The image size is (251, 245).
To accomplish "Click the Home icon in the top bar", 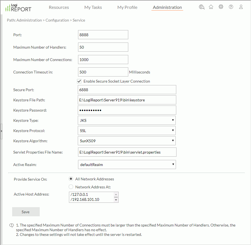I will pyautogui.click(x=211, y=7).
